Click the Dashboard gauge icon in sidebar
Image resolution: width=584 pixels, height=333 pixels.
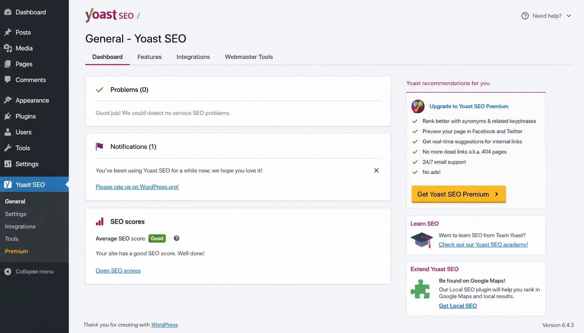pyautogui.click(x=8, y=12)
